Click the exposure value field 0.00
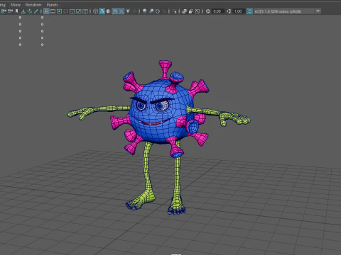 [x=218, y=11]
